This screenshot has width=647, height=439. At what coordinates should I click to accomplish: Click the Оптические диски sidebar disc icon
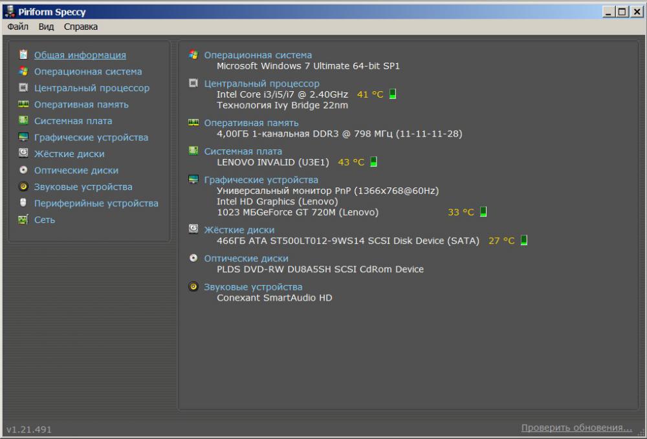[23, 170]
